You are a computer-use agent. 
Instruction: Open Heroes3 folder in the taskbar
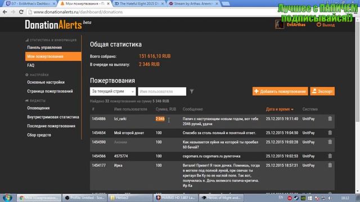pyautogui.click(x=130, y=198)
